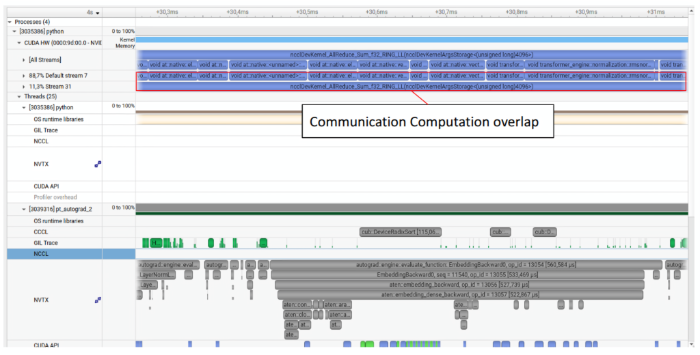This screenshot has height=355, width=700.
Task: Click the transformer_engine rmsnorm kernel in Default stream
Action: click(591, 76)
